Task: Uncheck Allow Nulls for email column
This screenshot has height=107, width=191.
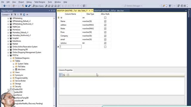Action: [105, 40]
